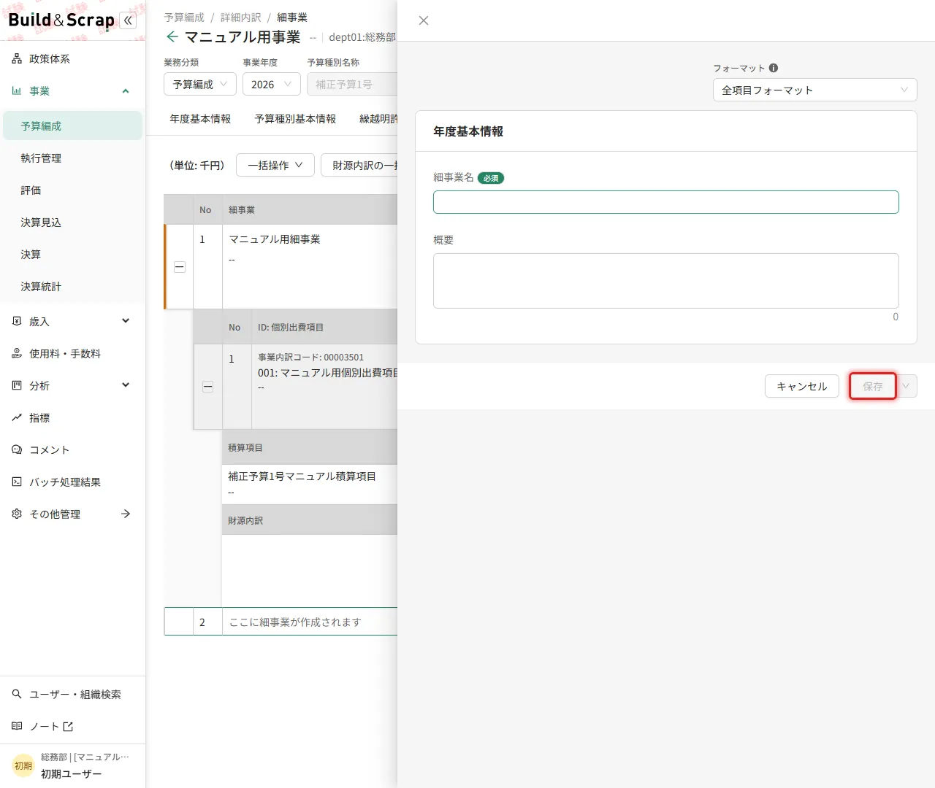
Task: Close the side panel with X
Action: (424, 20)
